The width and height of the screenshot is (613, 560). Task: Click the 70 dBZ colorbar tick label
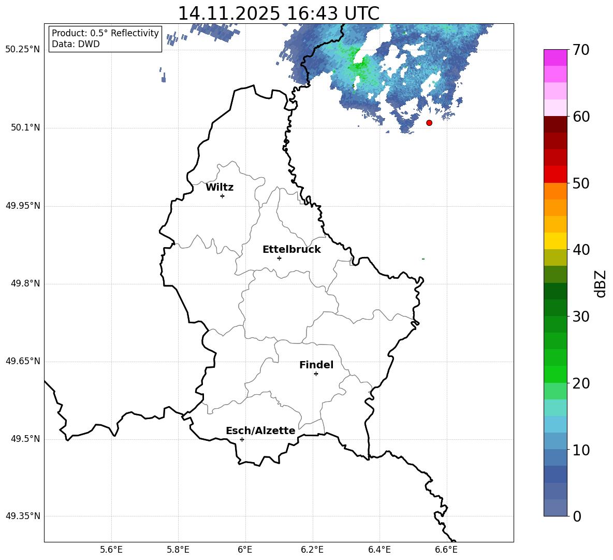(581, 50)
